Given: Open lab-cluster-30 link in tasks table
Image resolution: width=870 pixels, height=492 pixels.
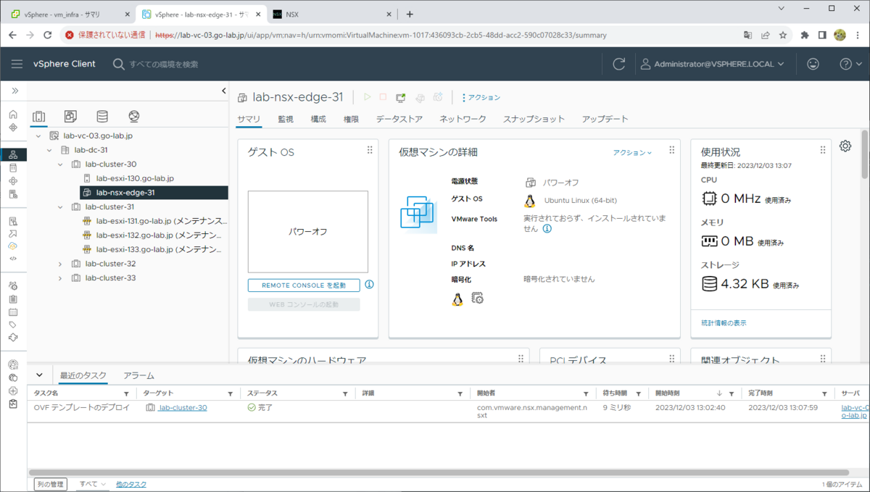Looking at the screenshot, I should point(183,408).
